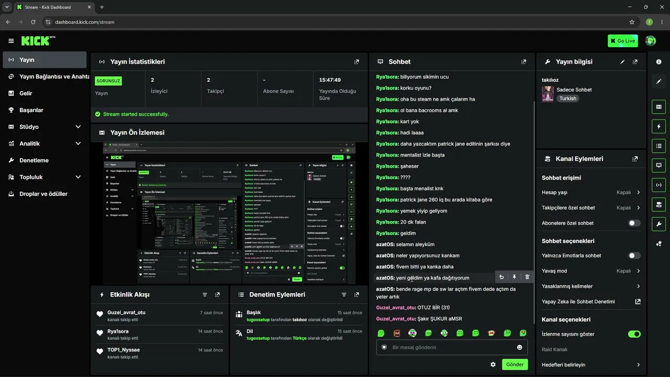
Task: Pop out the Yayın İstatistikleri panel
Action: click(x=356, y=62)
